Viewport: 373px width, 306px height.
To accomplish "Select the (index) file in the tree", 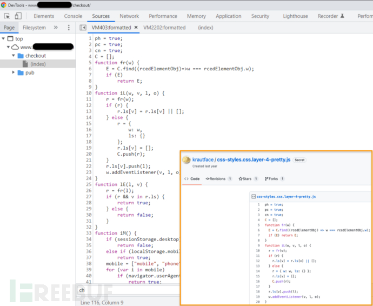I will click(38, 64).
